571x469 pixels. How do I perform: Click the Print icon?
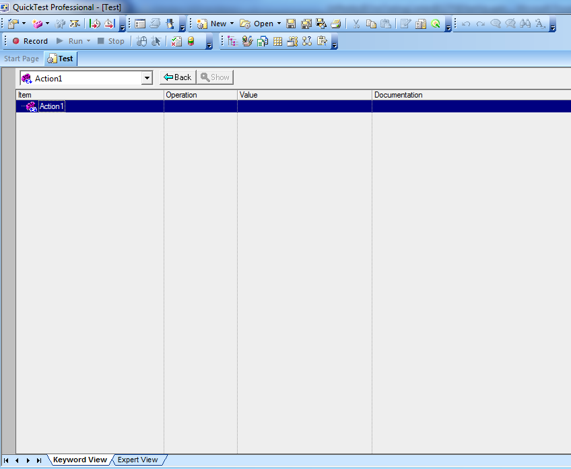coord(336,24)
